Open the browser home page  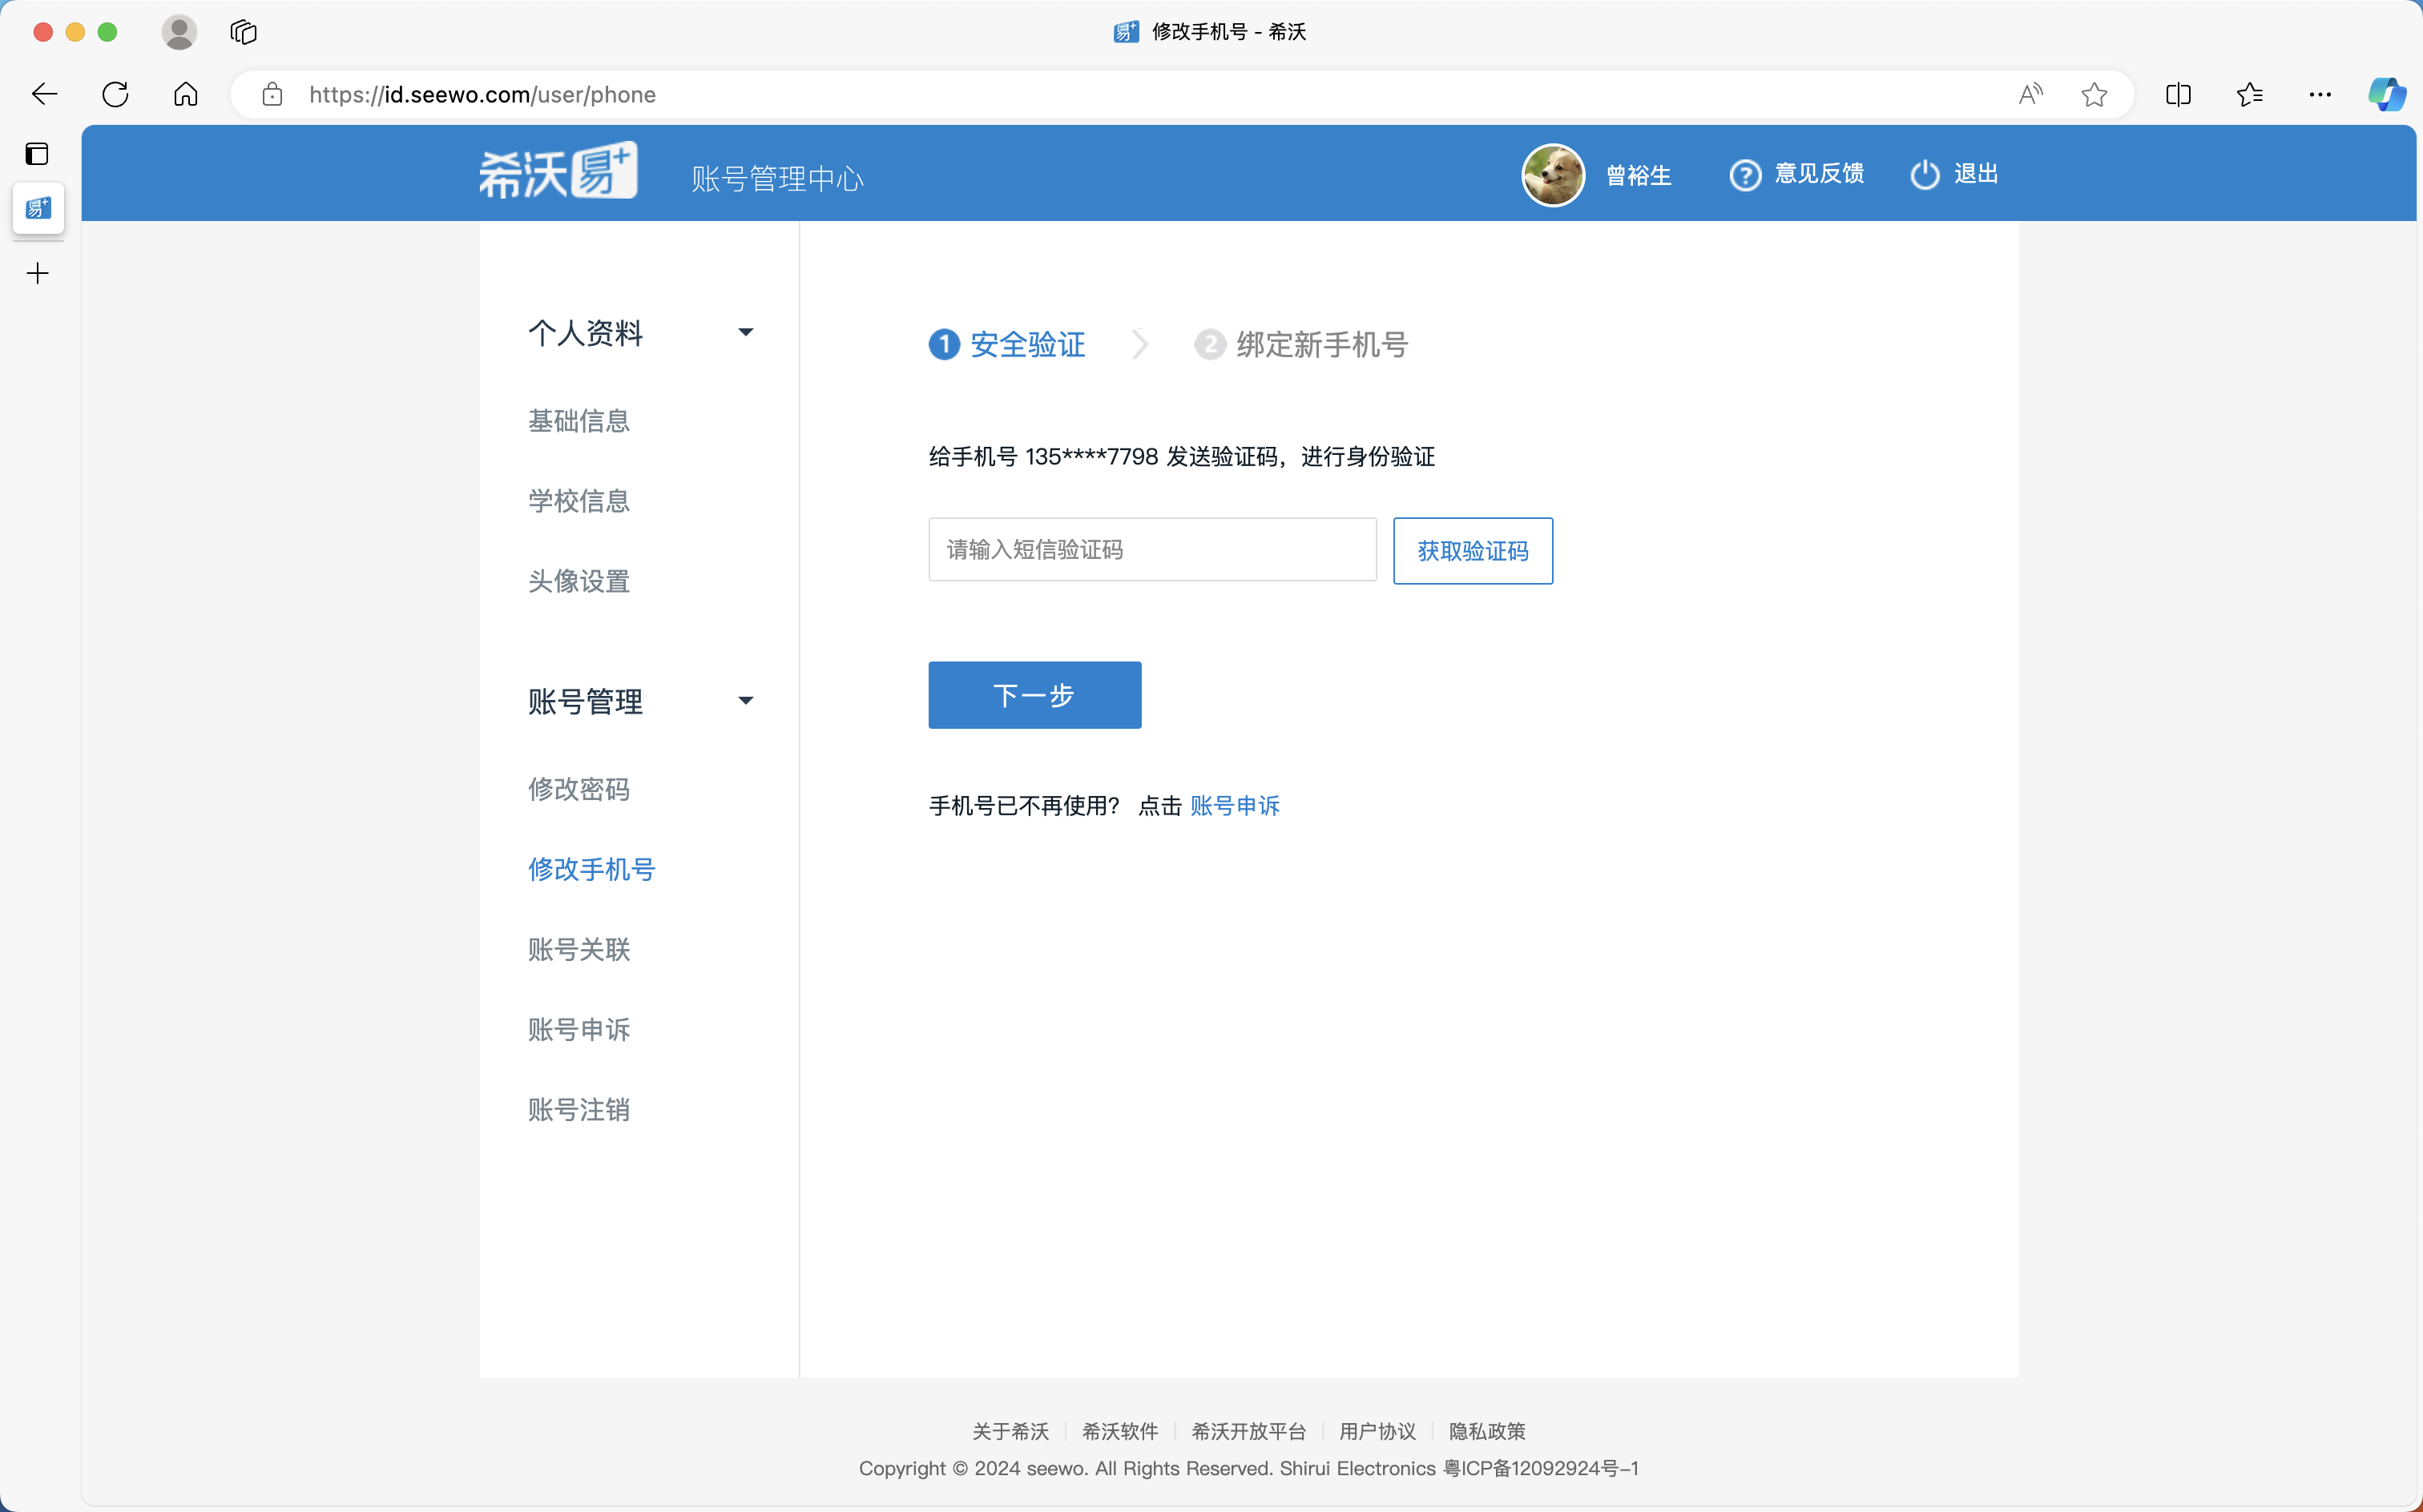[186, 94]
